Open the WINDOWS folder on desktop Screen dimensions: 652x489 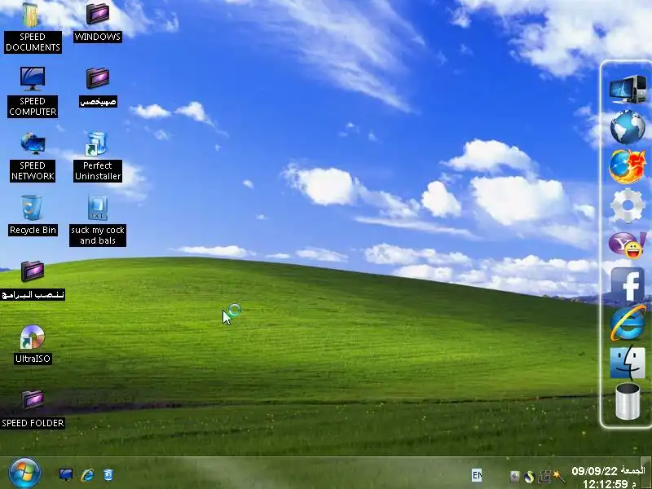[98, 22]
